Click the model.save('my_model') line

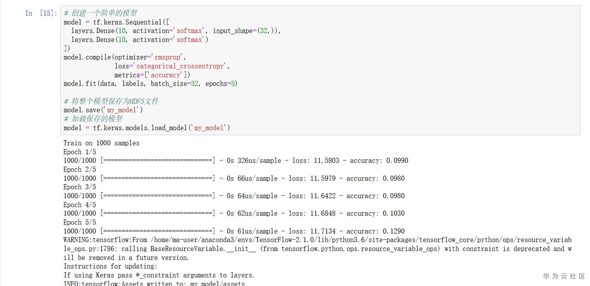click(x=103, y=110)
